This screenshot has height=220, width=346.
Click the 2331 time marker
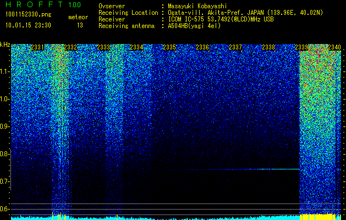coord(37,47)
